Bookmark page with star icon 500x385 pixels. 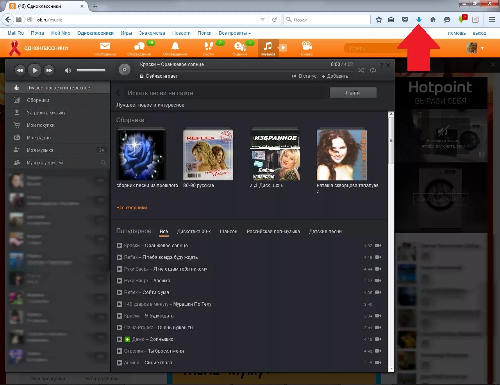coord(379,20)
